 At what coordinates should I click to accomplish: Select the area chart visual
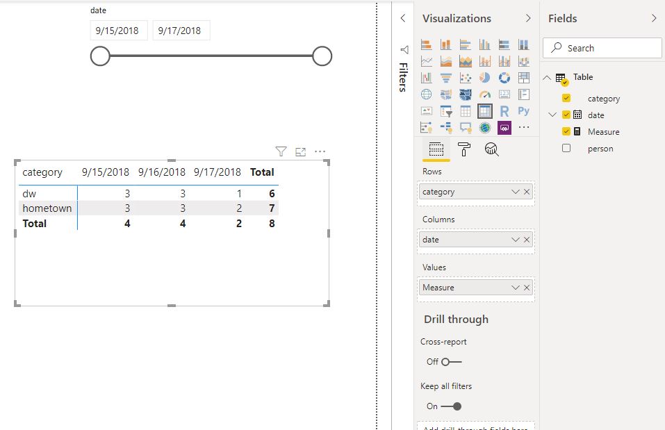(445, 61)
